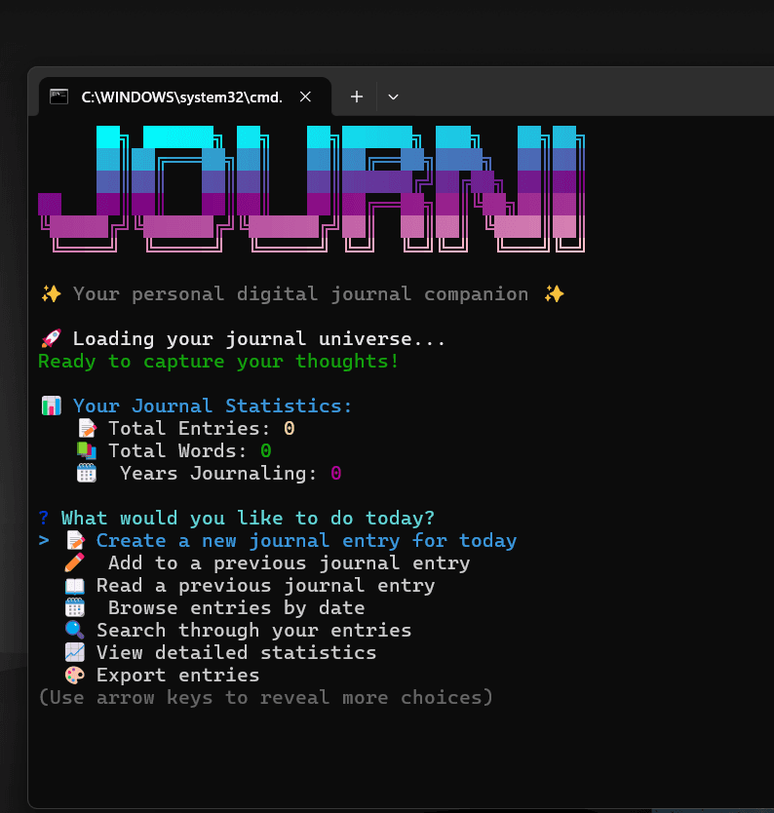Click the books icon beside Total Words
This screenshot has height=813, width=774.
coord(87,450)
